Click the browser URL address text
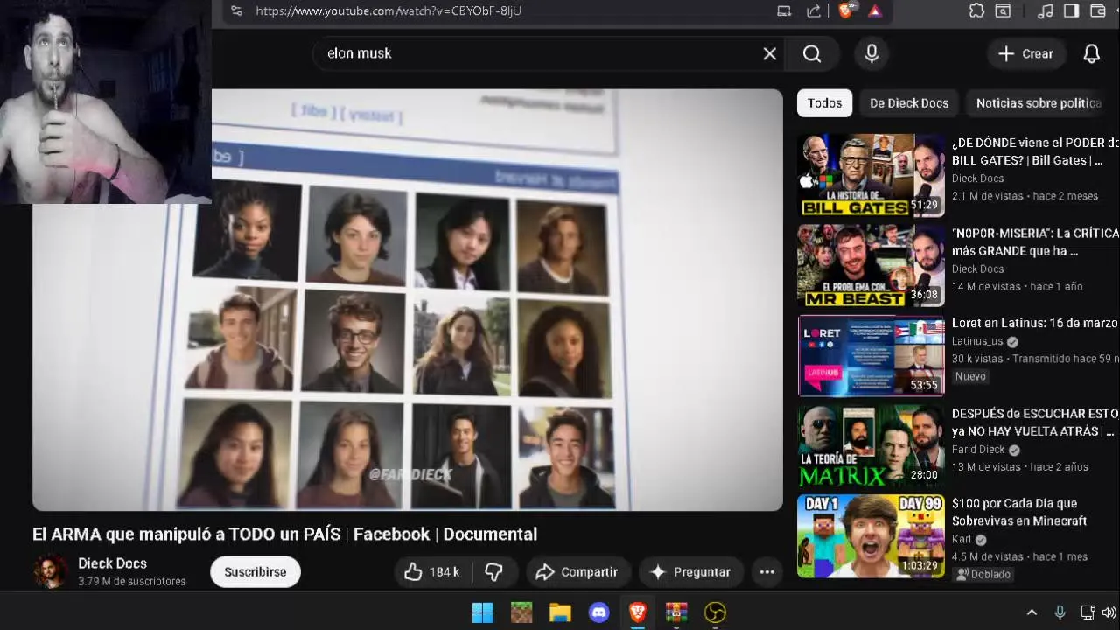This screenshot has width=1120, height=630. point(388,10)
